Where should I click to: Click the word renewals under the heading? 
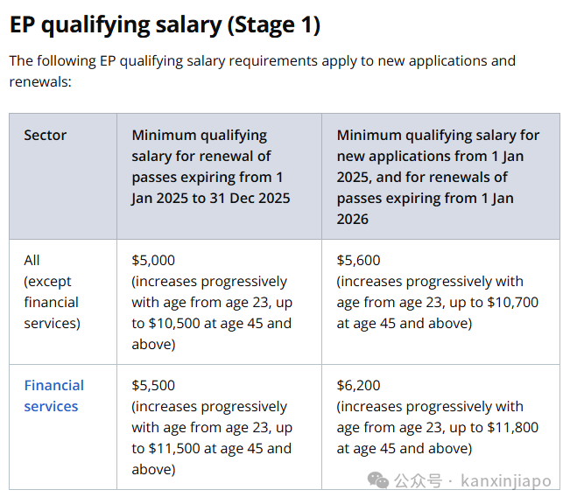tap(40, 81)
